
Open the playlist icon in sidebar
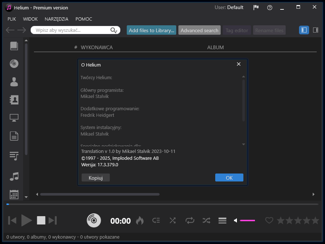(14, 156)
